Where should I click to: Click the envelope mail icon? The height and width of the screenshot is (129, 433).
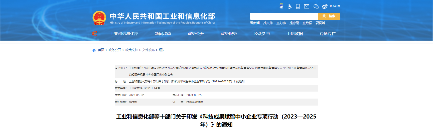[307, 6]
